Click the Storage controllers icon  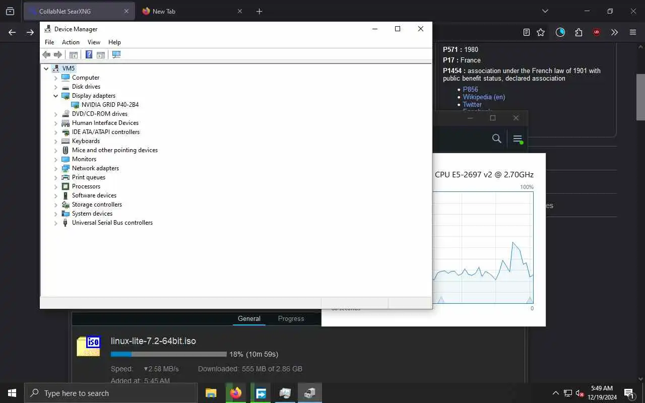[x=66, y=205]
